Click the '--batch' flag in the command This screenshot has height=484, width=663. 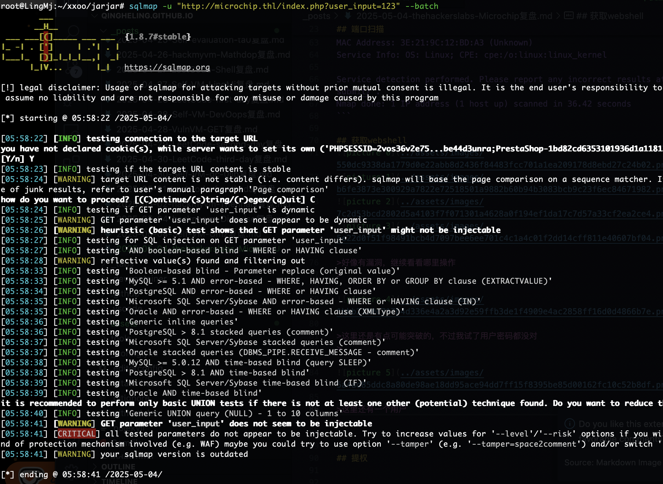(x=422, y=6)
